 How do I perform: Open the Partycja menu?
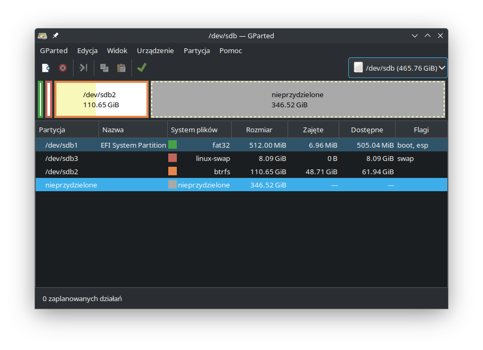(197, 50)
